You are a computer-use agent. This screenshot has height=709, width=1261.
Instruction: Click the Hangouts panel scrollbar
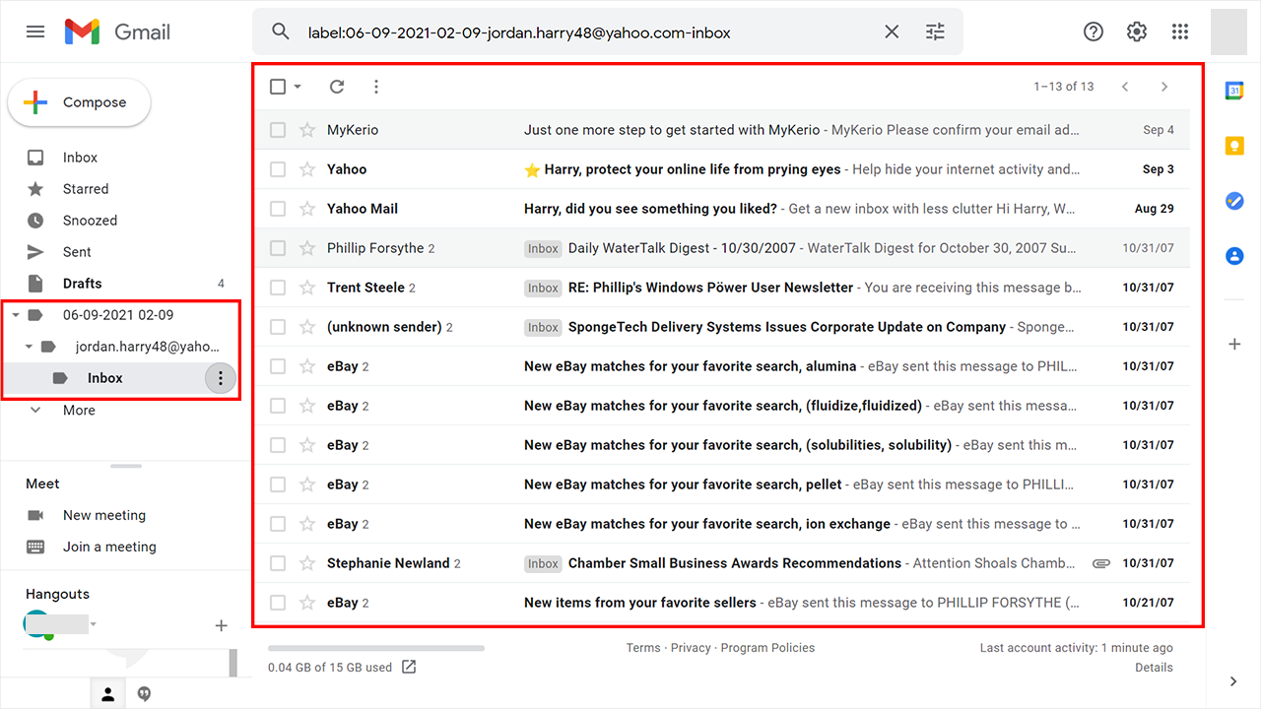pos(233,663)
